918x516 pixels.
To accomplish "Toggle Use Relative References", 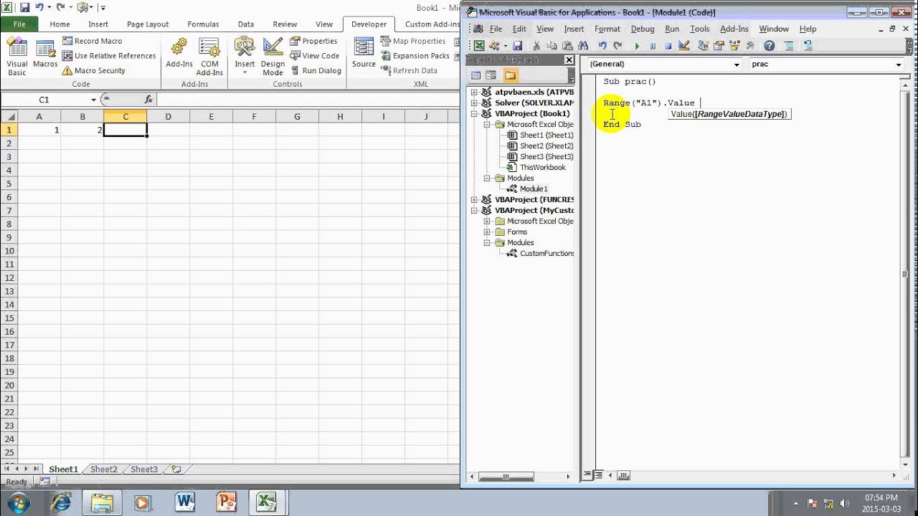I will click(x=109, y=56).
